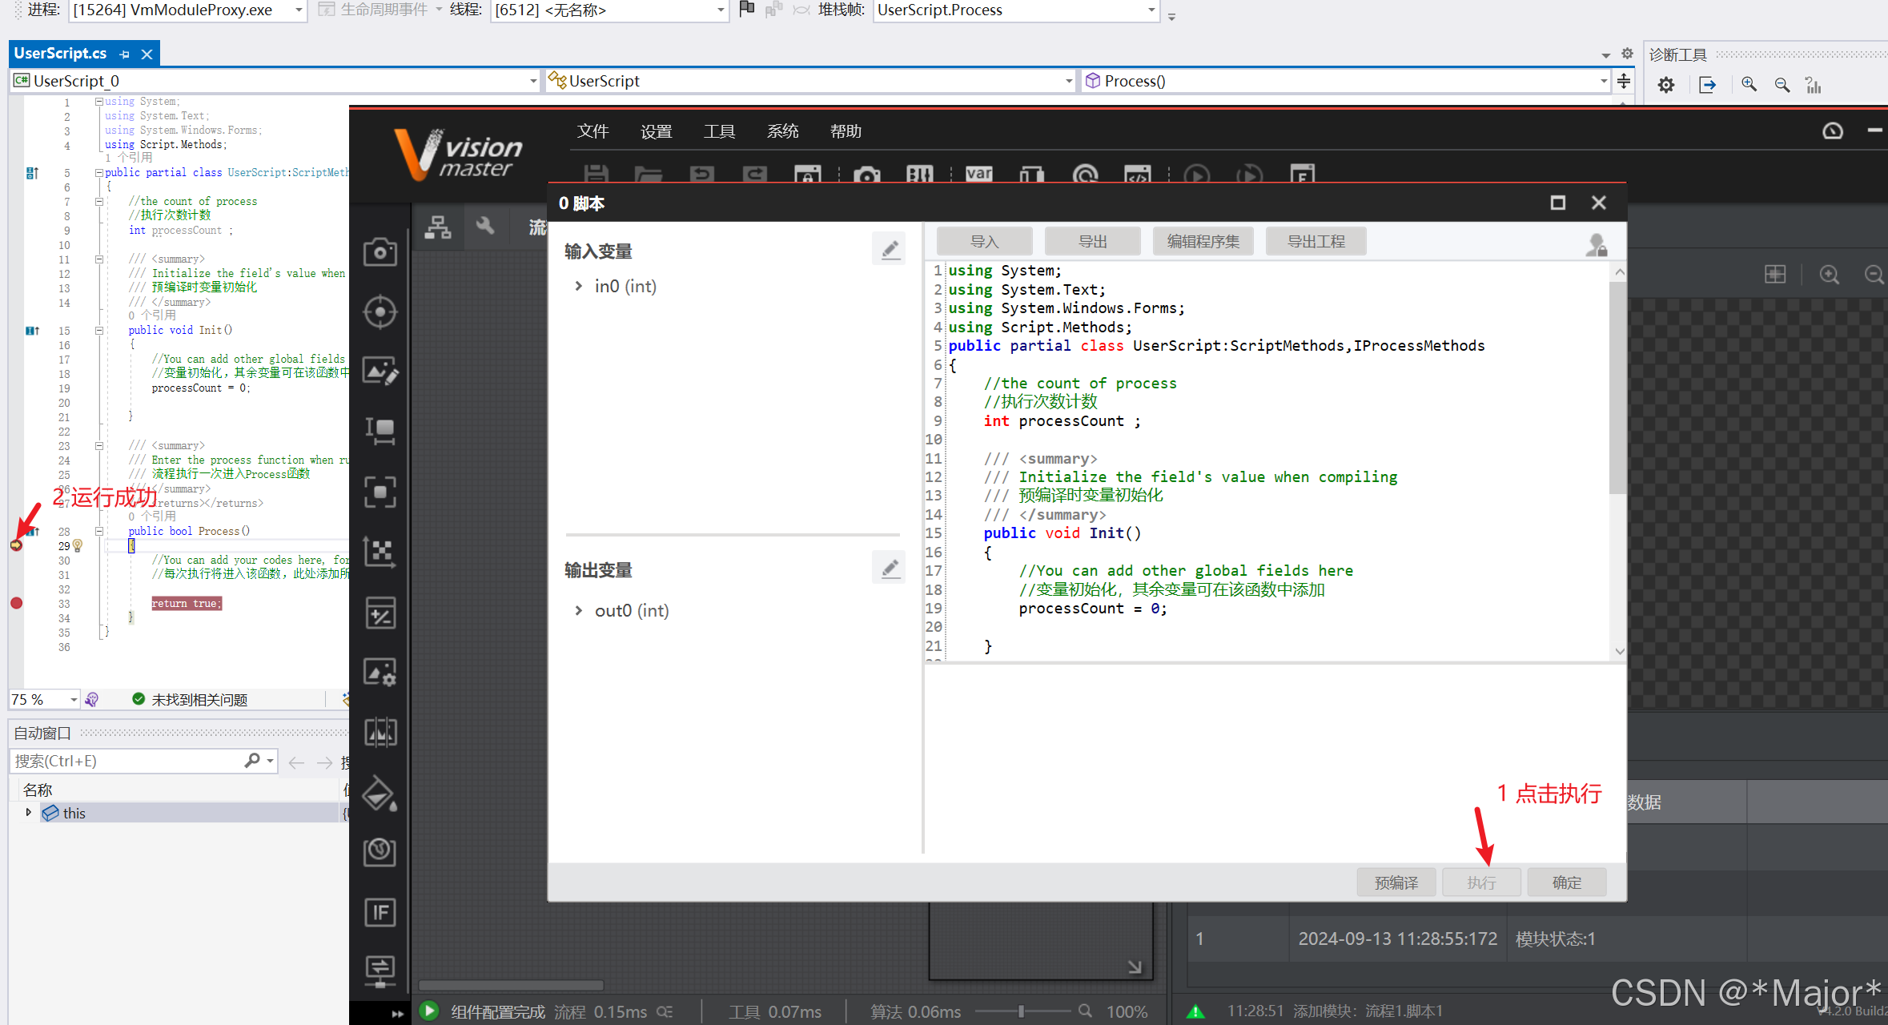Open the 75 % zoom level dropdown
1888x1025 pixels.
pyautogui.click(x=74, y=700)
